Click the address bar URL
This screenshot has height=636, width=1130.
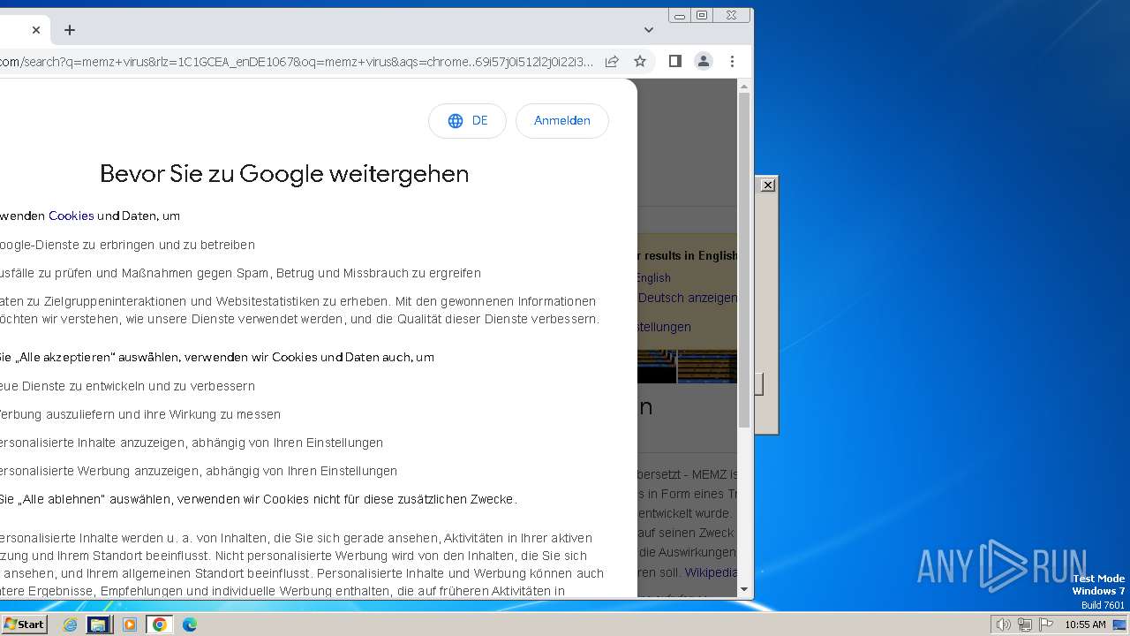[297, 62]
